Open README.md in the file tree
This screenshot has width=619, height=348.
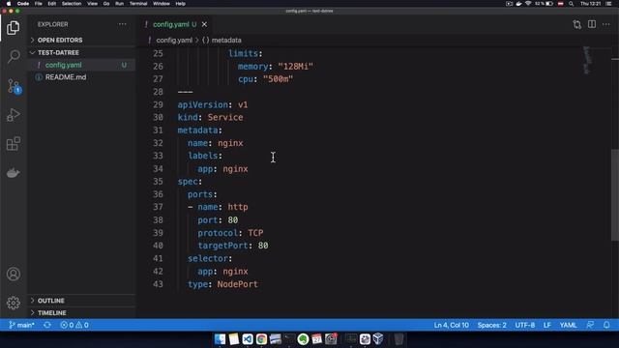81,77
